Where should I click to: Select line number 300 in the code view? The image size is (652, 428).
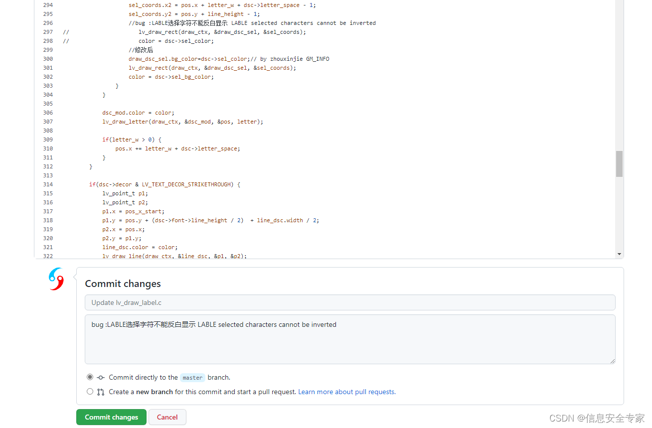coord(47,59)
